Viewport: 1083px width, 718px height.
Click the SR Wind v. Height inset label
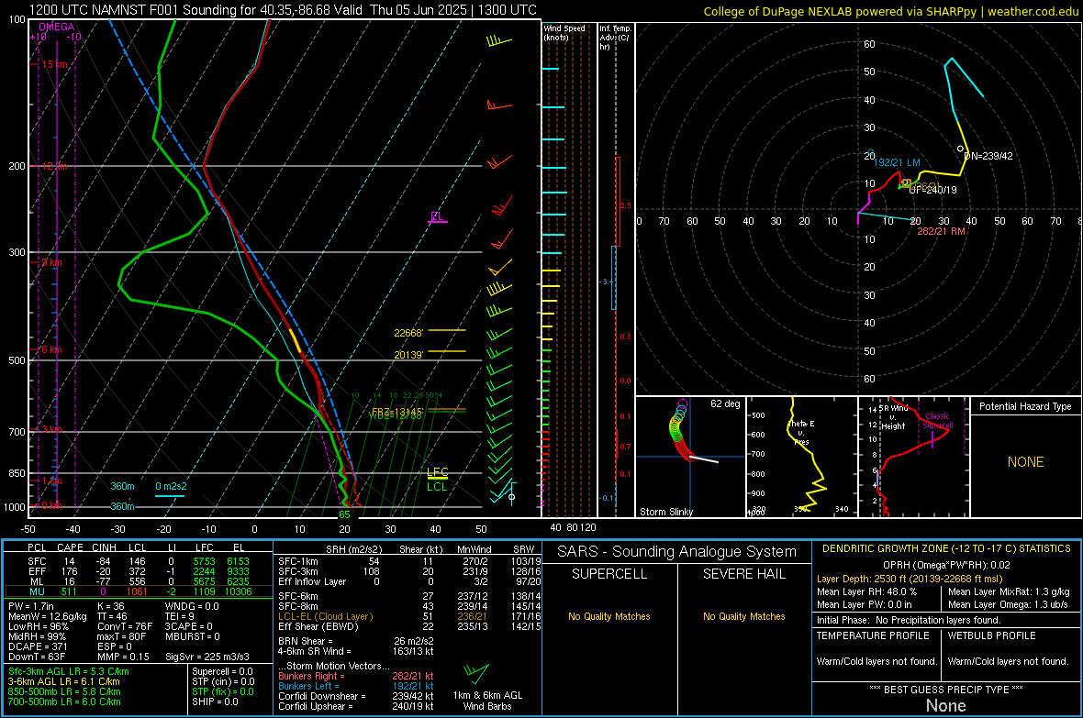pos(893,417)
